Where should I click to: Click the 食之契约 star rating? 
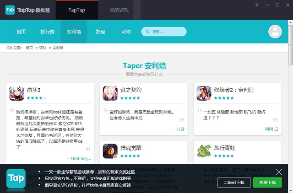click(130, 98)
